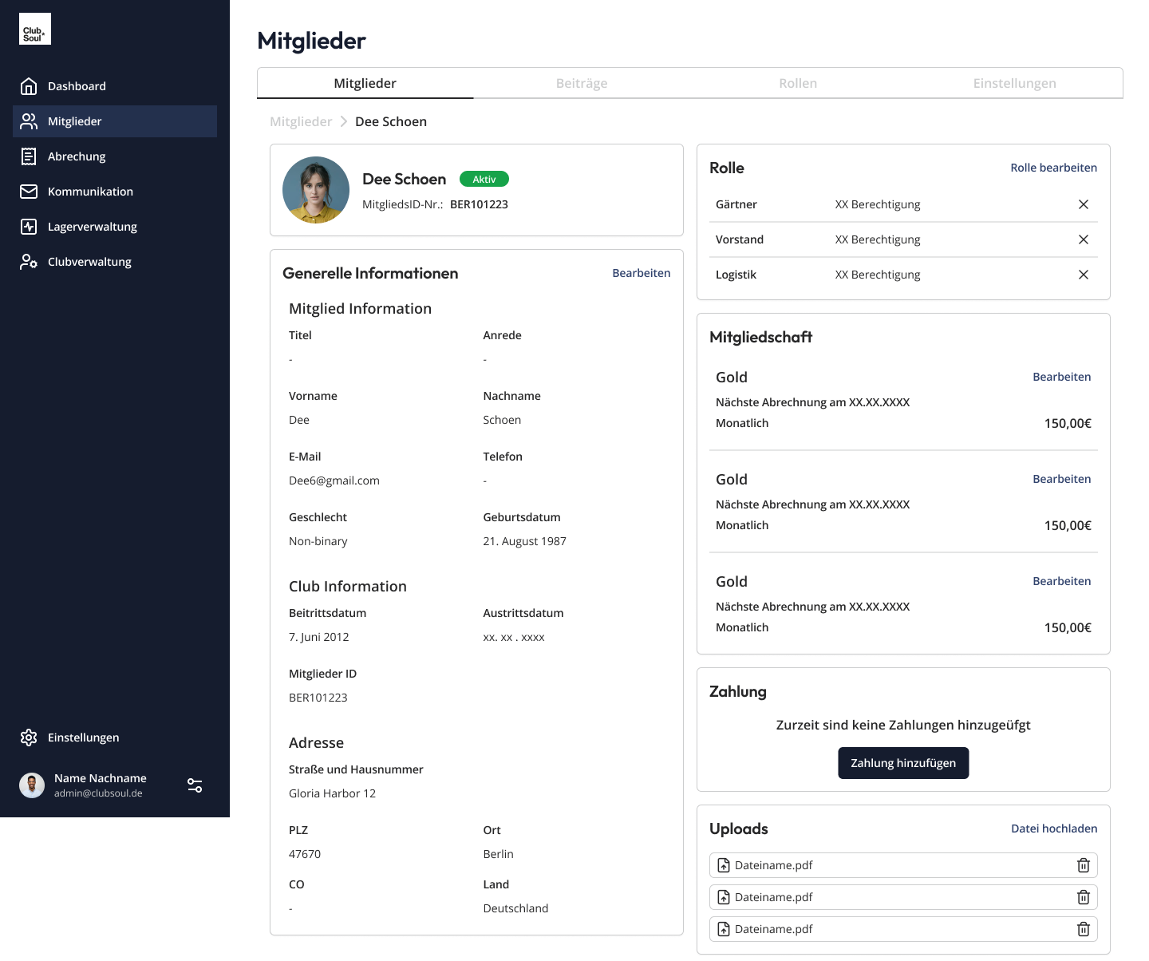Go back via Mitglieder breadcrumb
The height and width of the screenshot is (961, 1149).
coord(301,121)
